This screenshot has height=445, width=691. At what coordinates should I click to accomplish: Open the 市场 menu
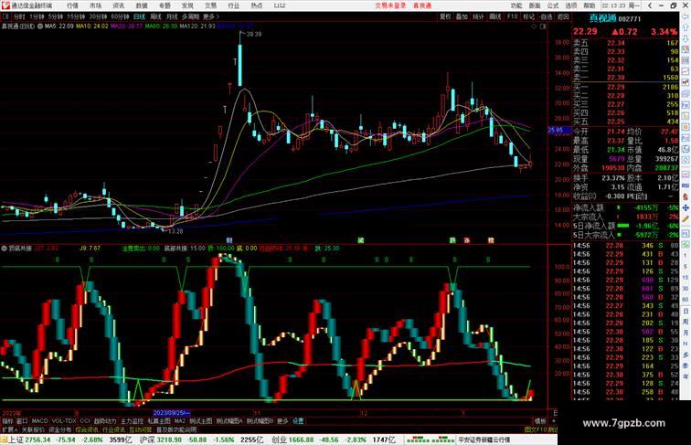tap(96, 5)
